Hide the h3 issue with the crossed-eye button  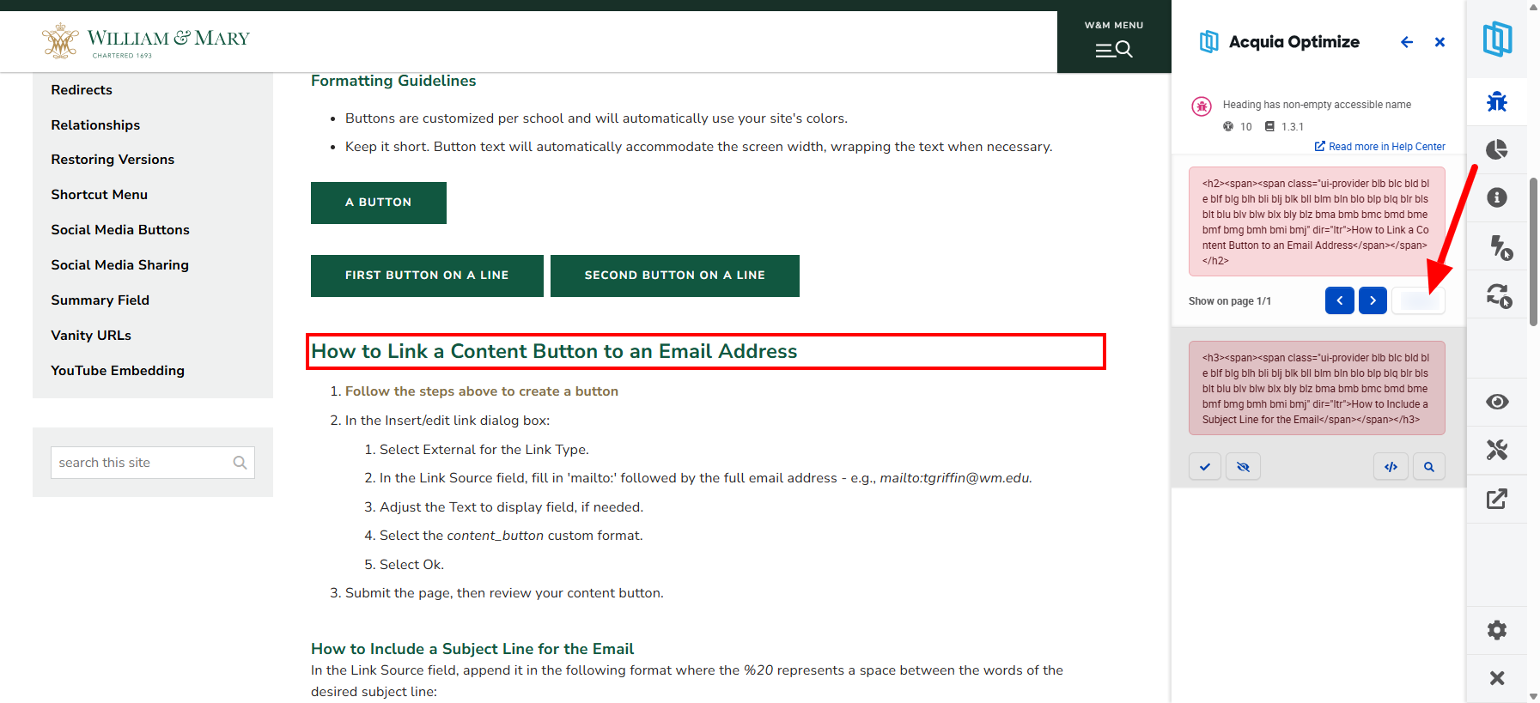click(x=1243, y=467)
